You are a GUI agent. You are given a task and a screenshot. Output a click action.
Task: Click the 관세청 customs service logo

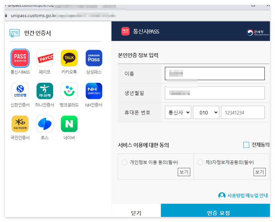point(258,32)
